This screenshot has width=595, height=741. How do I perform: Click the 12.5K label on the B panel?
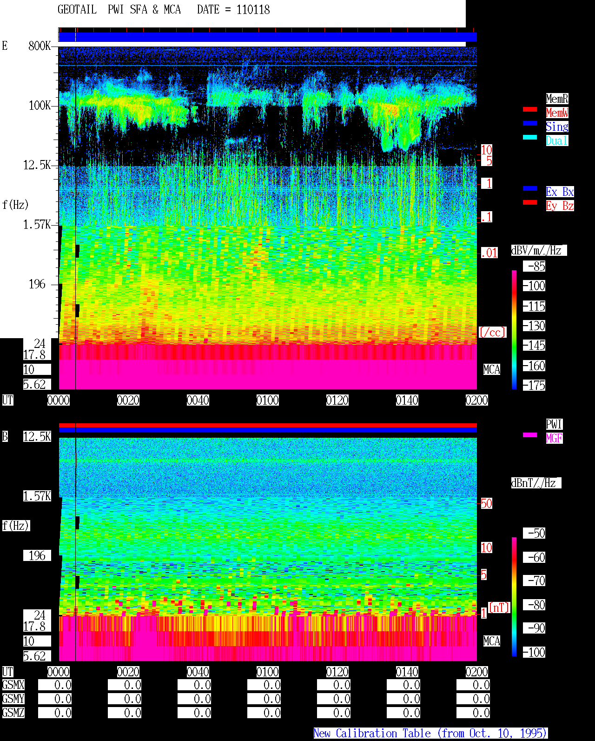tap(37, 436)
